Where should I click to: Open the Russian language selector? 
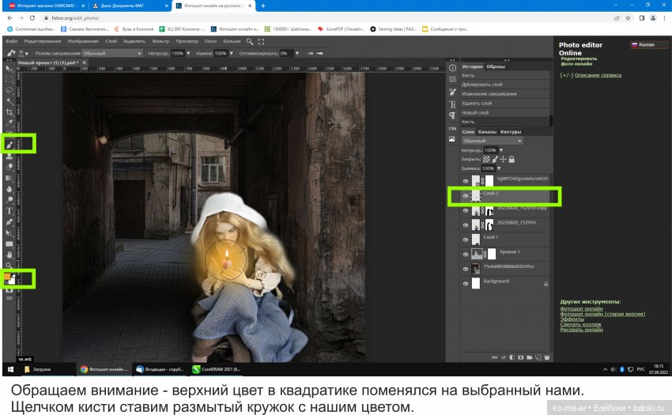649,44
